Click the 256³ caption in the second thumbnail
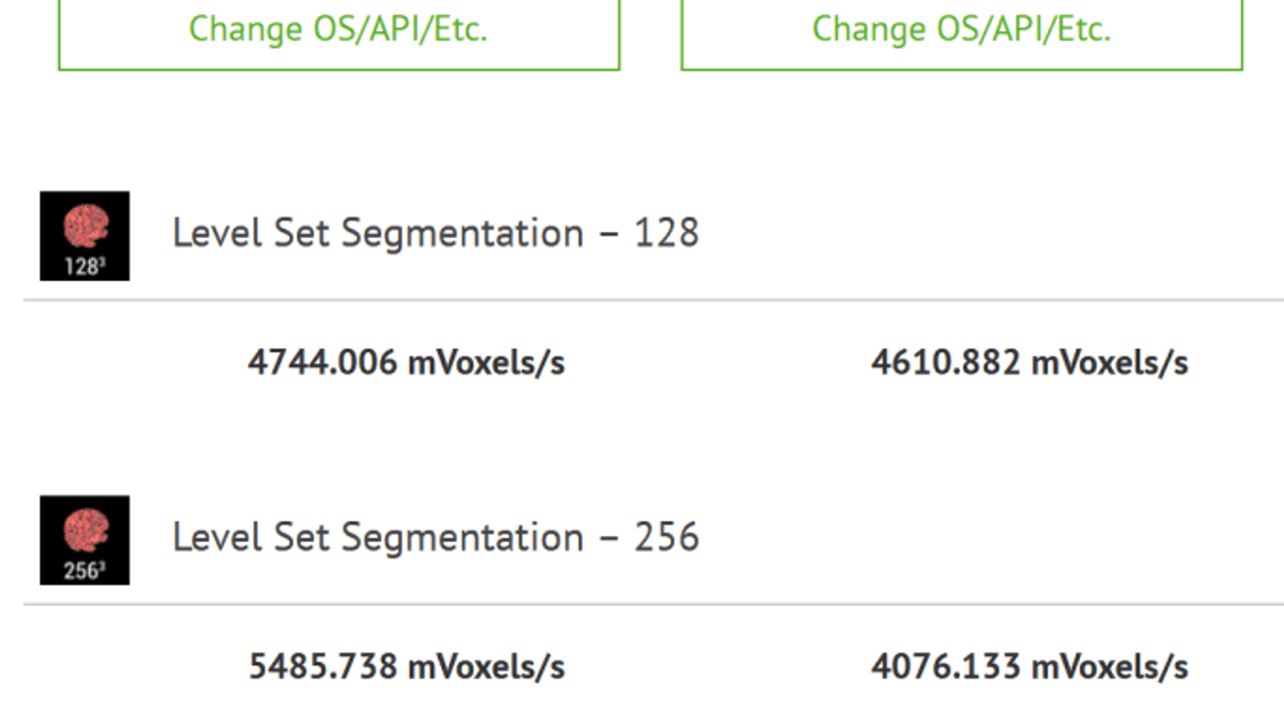 pyautogui.click(x=84, y=571)
